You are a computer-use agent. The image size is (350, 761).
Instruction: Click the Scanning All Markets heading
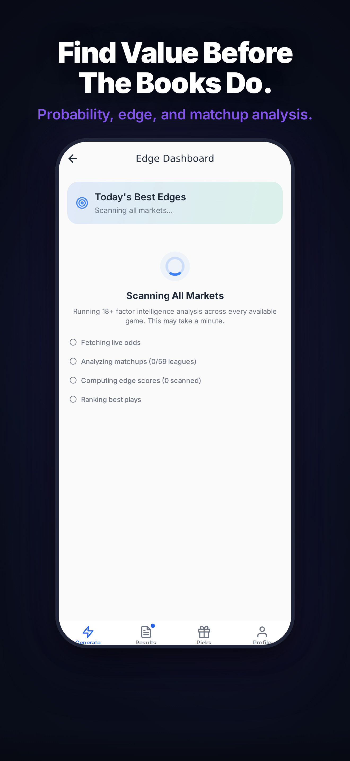tap(175, 296)
